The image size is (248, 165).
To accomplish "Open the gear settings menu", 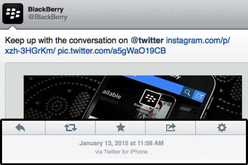I will click(222, 128).
